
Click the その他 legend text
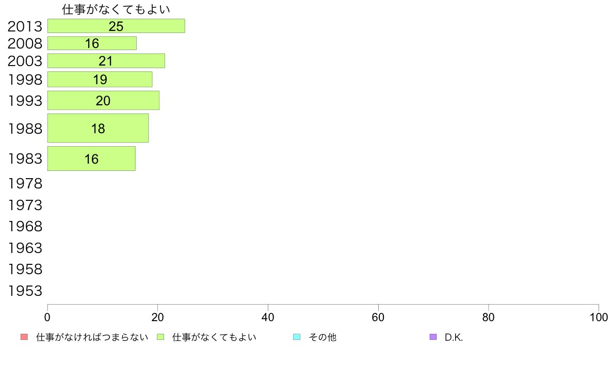coord(322,337)
